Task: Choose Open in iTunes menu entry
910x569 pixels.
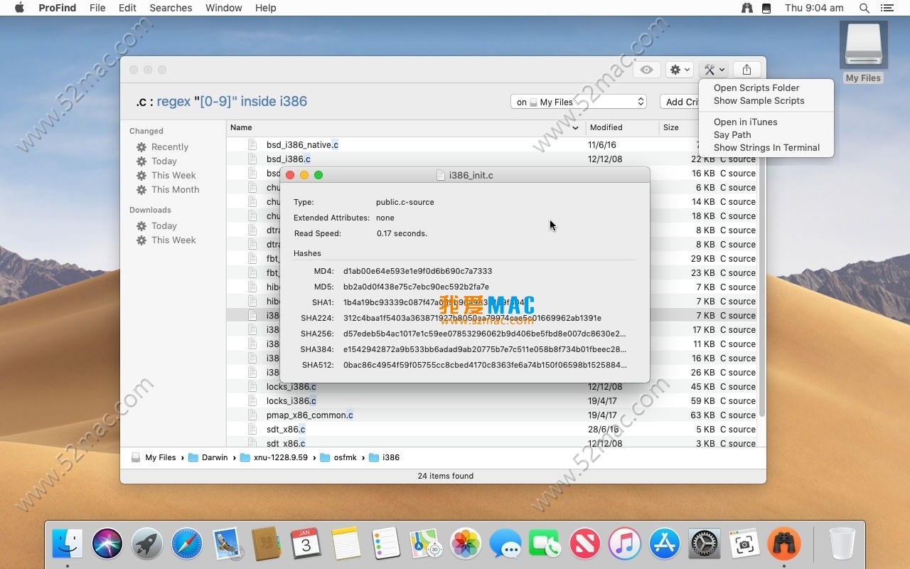Action: [746, 122]
